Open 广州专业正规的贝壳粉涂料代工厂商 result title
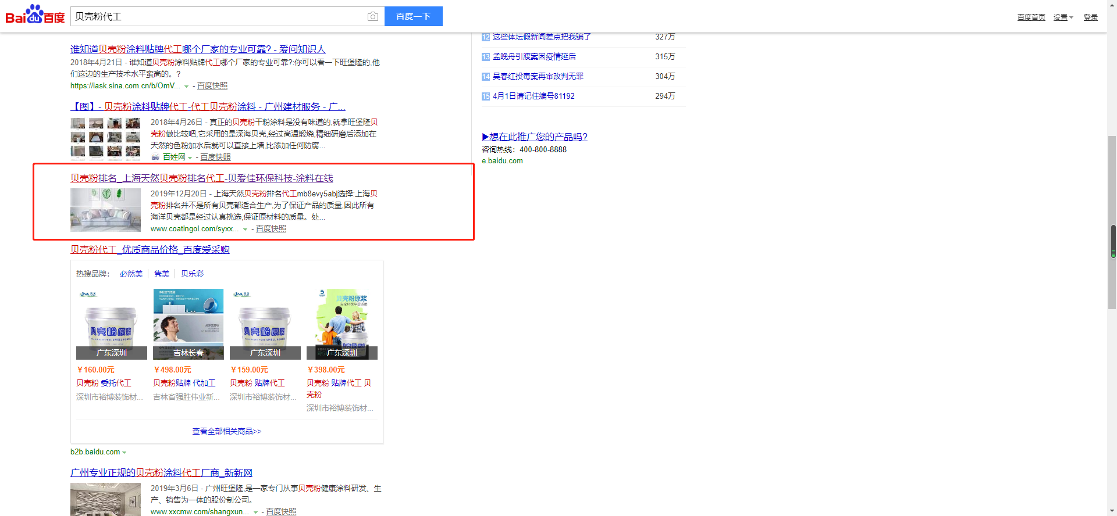Screen dimensions: 1117x516 coord(161,472)
